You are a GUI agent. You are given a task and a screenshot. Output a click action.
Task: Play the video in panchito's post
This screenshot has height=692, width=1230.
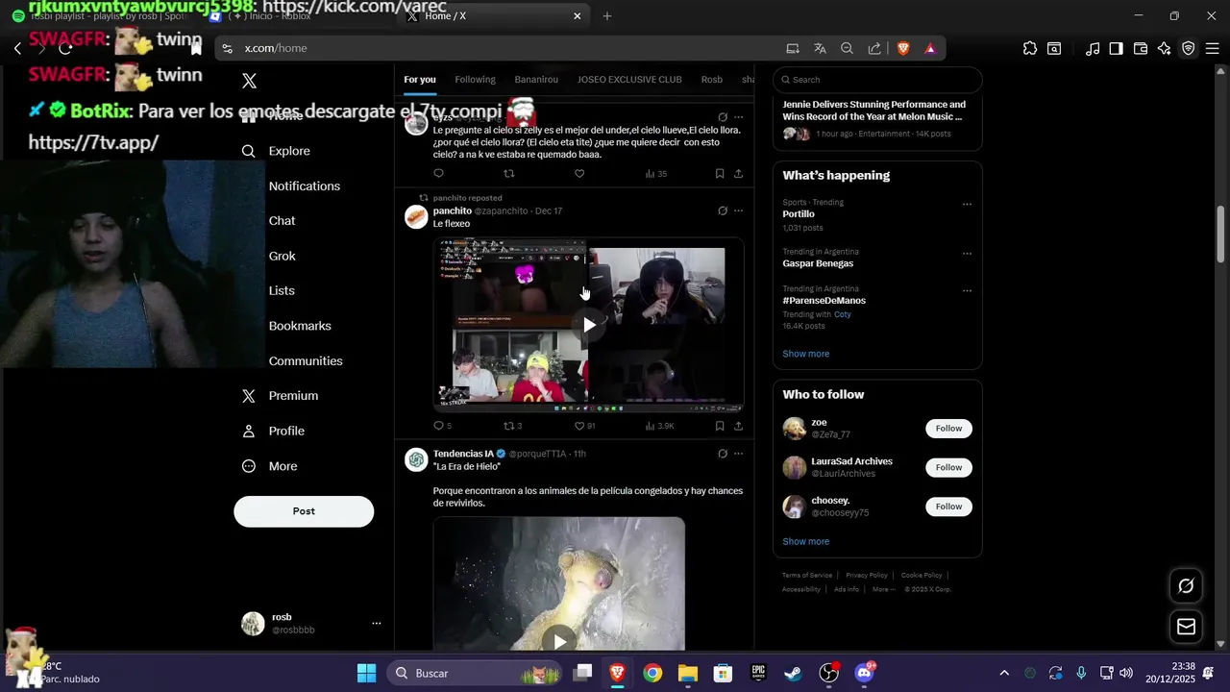click(589, 325)
